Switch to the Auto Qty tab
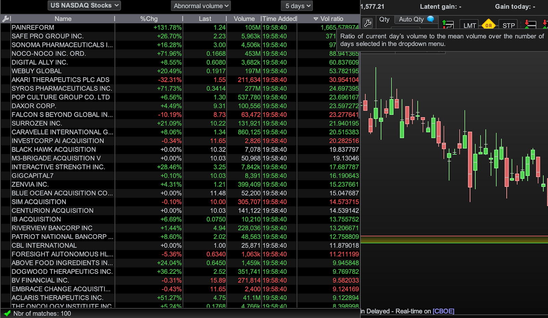Viewport: 548px width, 318px height. pos(416,20)
